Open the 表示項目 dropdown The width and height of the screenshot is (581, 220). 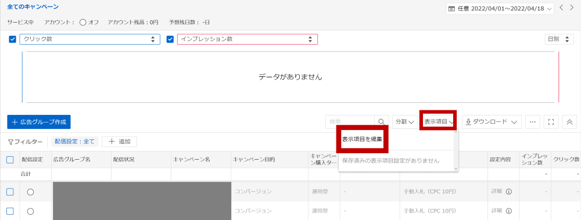point(439,121)
